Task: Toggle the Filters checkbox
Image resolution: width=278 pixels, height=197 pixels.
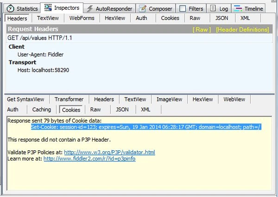Action: [183, 8]
